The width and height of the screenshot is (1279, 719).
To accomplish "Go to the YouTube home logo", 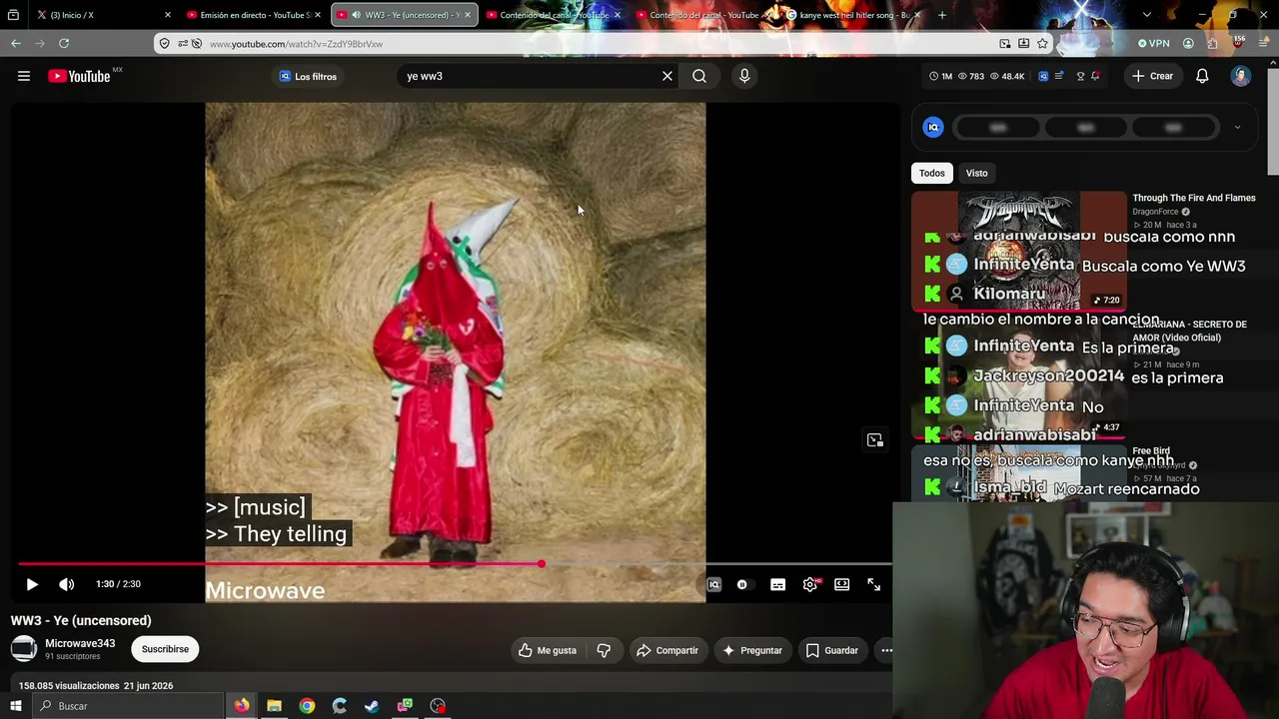I will point(79,76).
